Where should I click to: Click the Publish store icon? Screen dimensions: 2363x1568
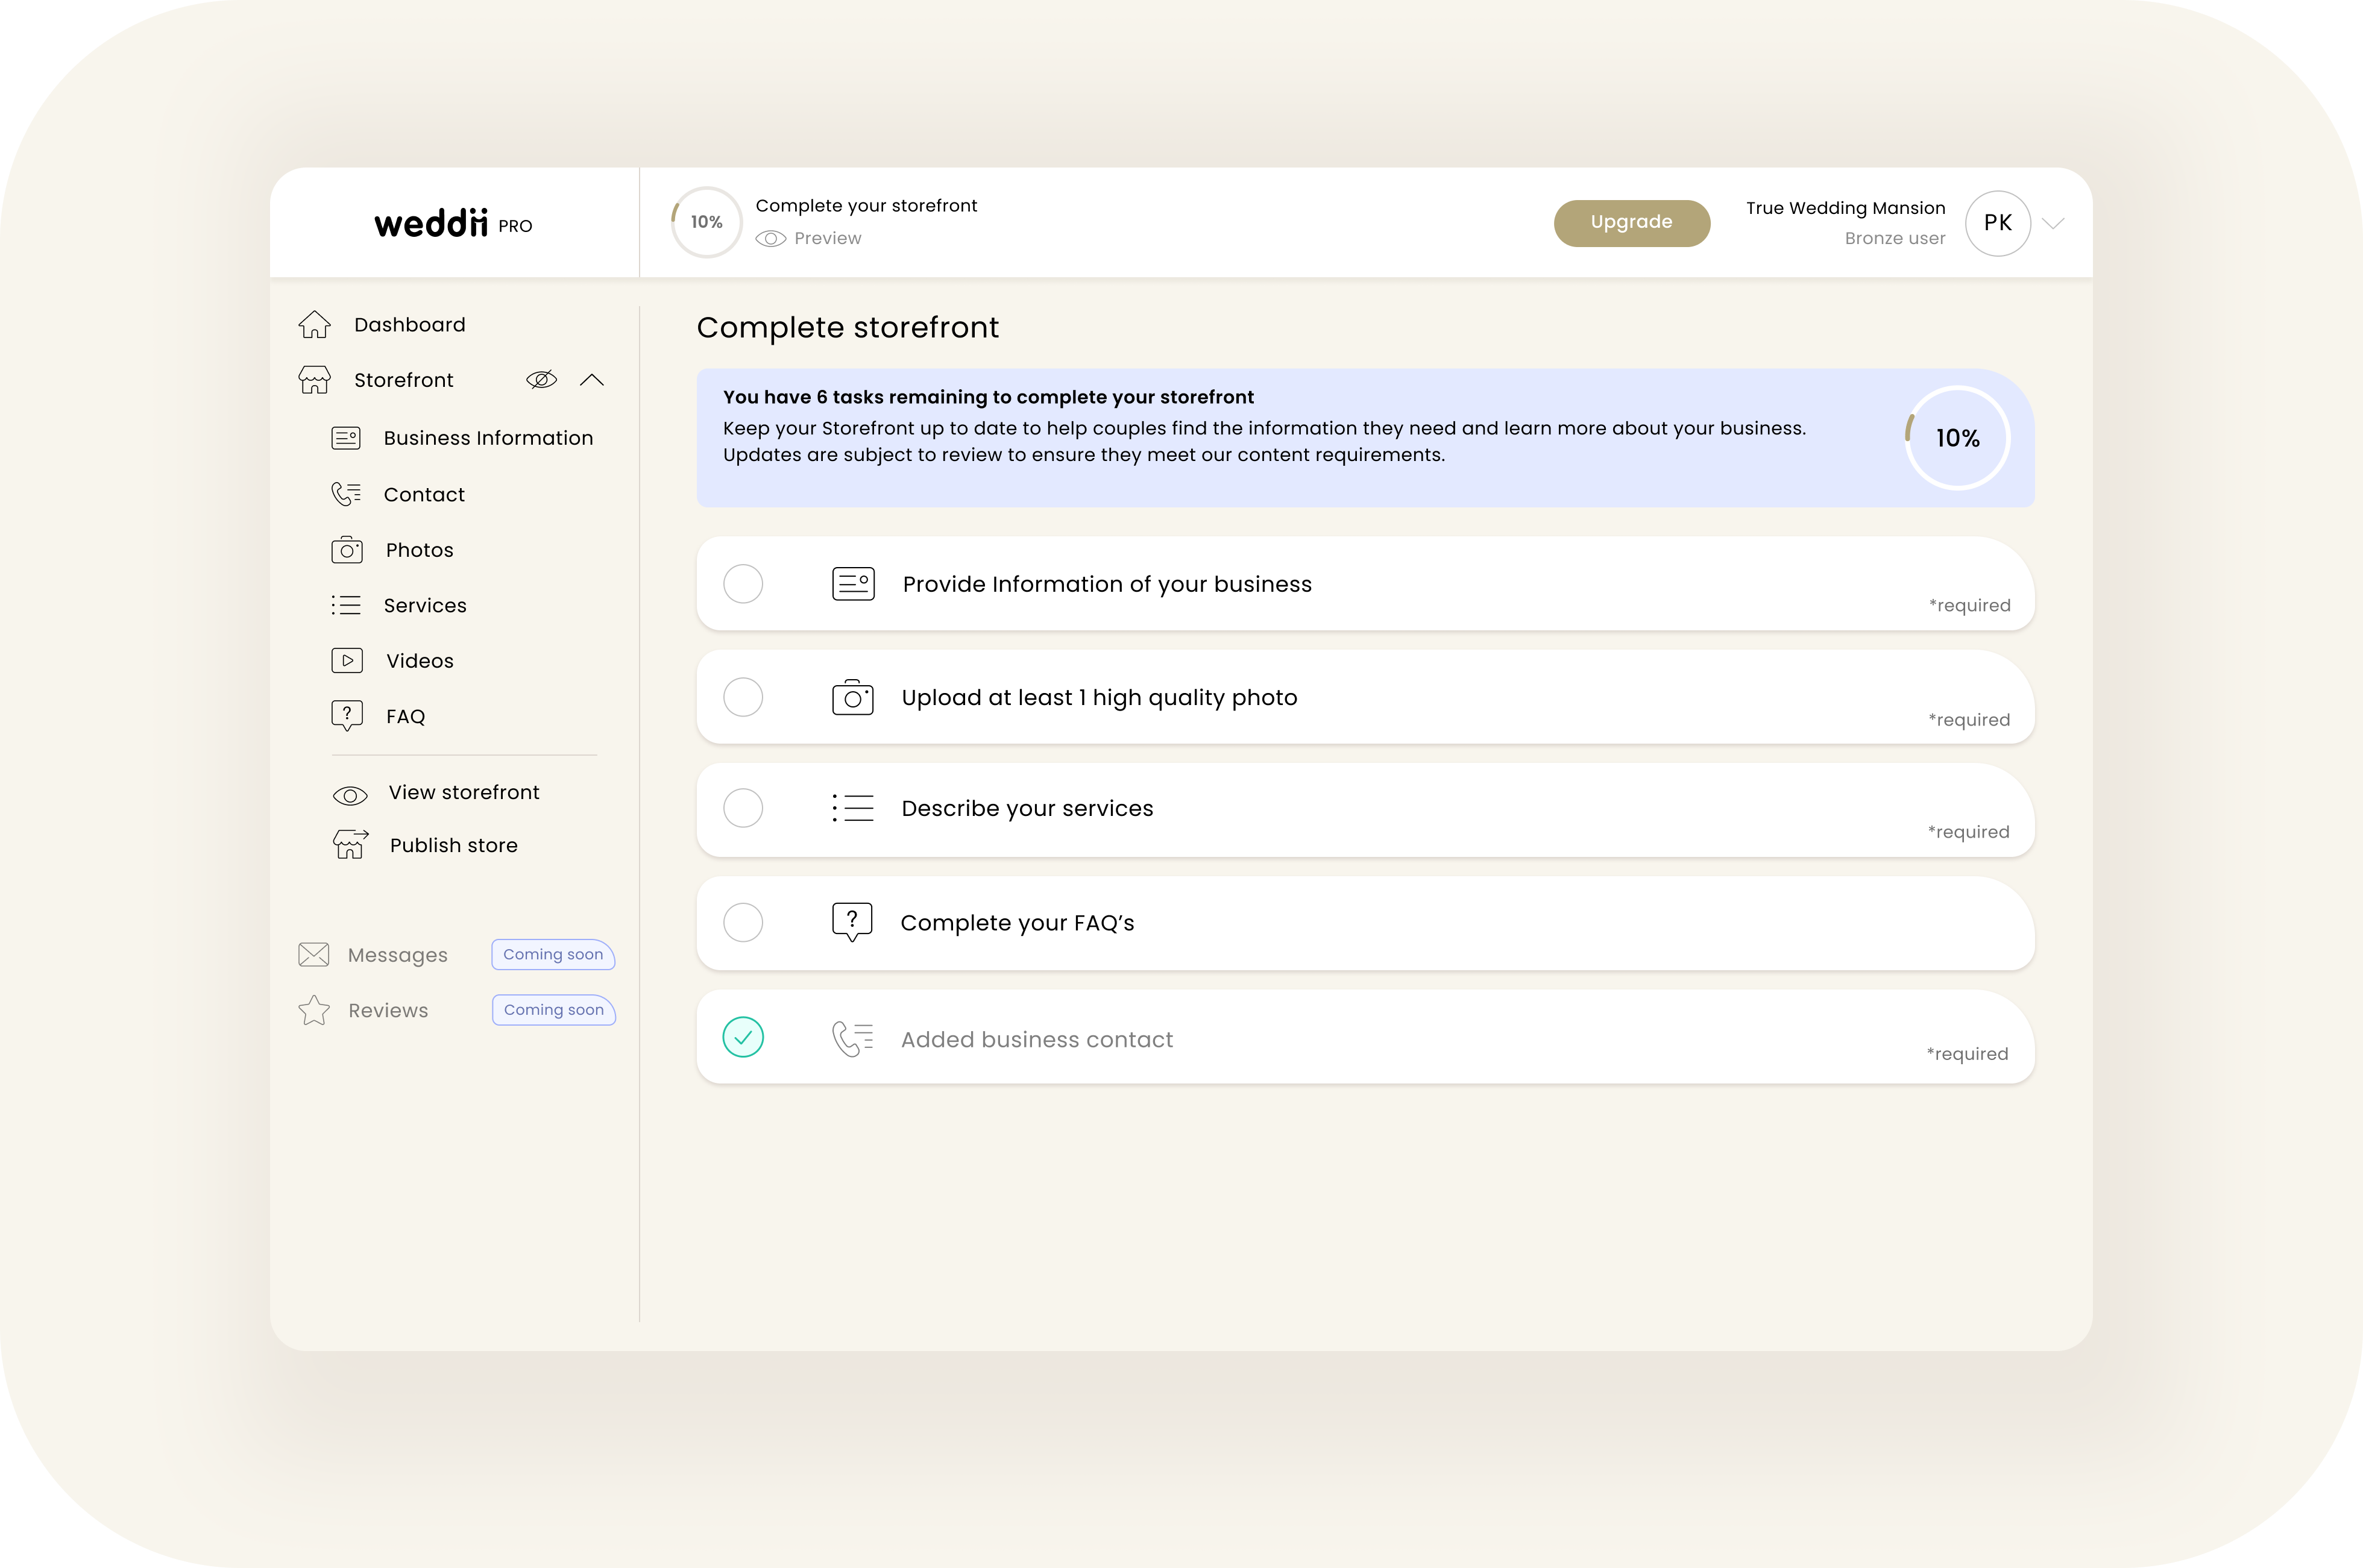point(350,845)
